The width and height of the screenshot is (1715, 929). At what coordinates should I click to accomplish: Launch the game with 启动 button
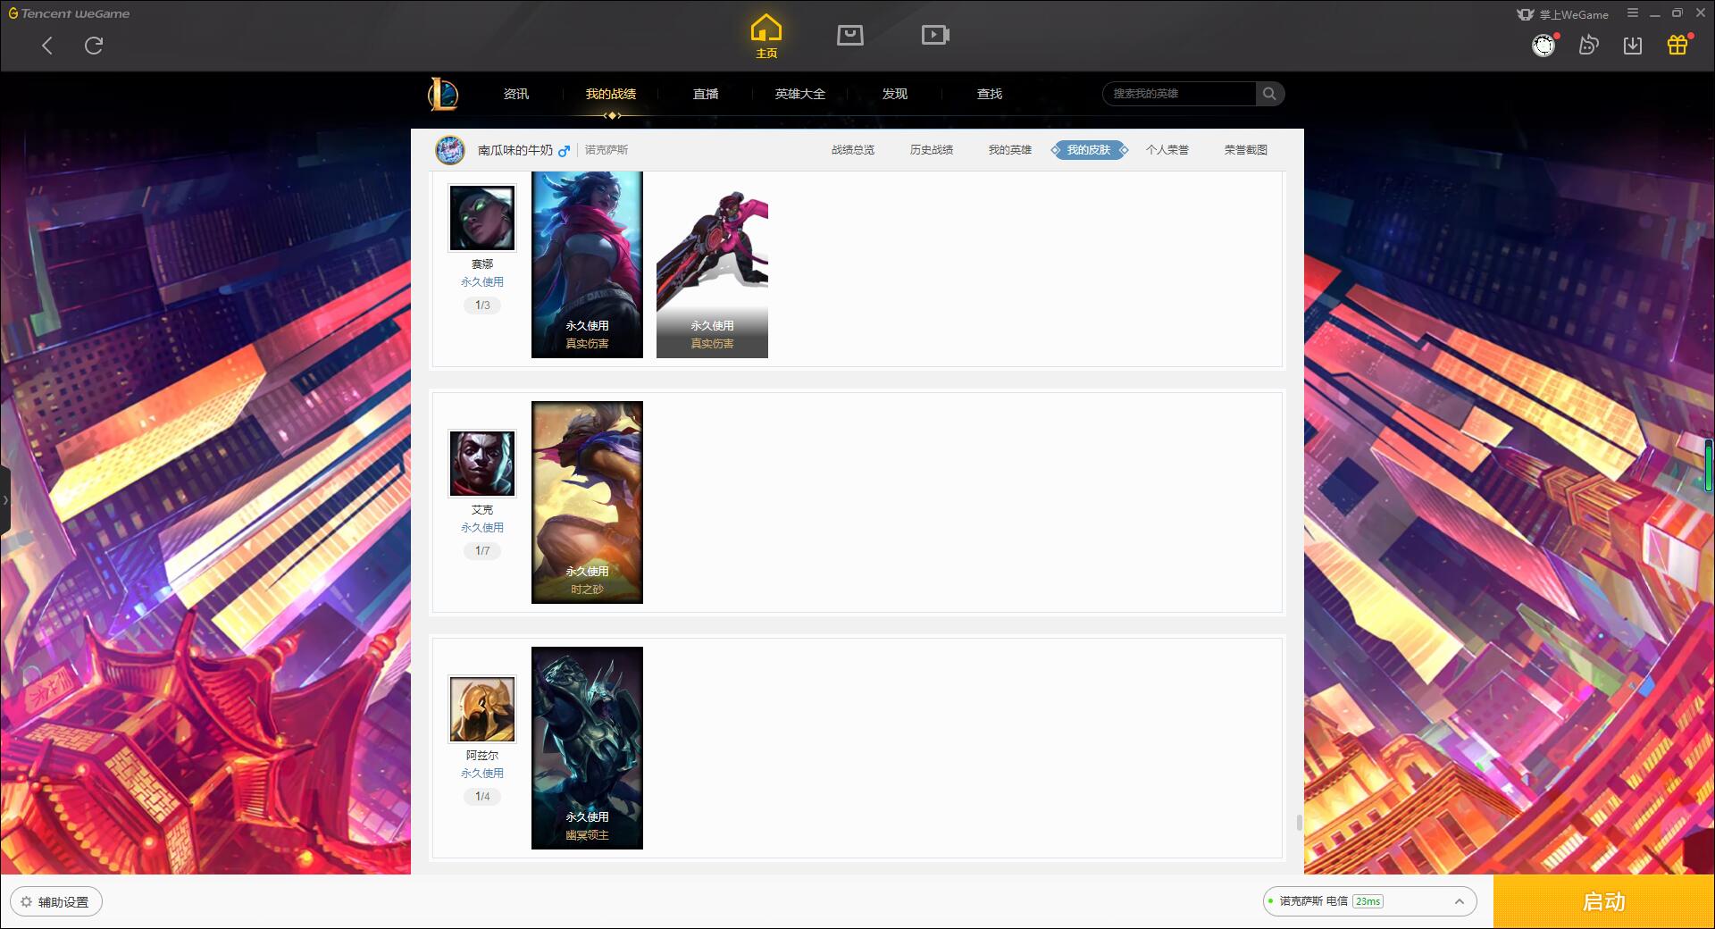(x=1604, y=901)
